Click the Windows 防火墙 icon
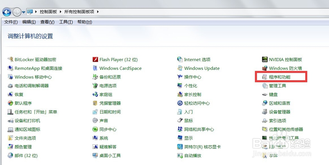Image resolution: width=329 pixels, height=165 pixels. tap(265, 68)
